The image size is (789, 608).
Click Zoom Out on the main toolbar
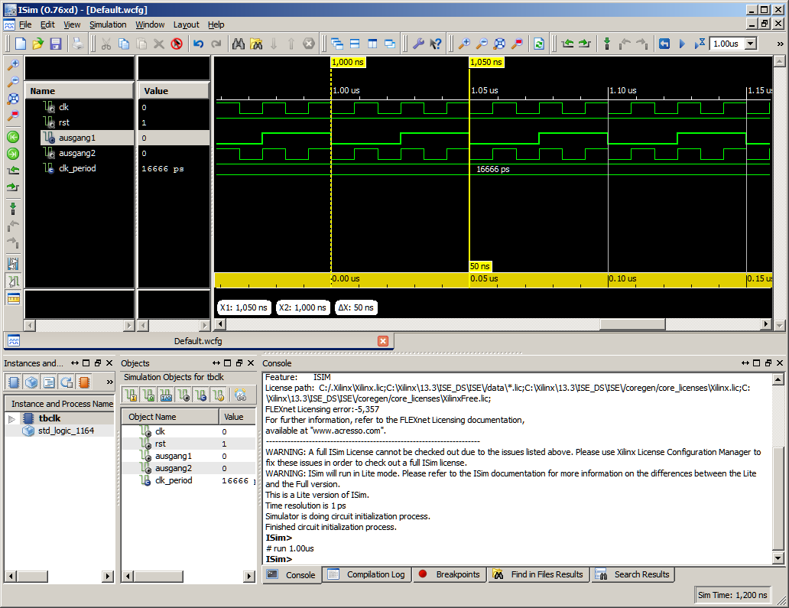click(x=482, y=44)
